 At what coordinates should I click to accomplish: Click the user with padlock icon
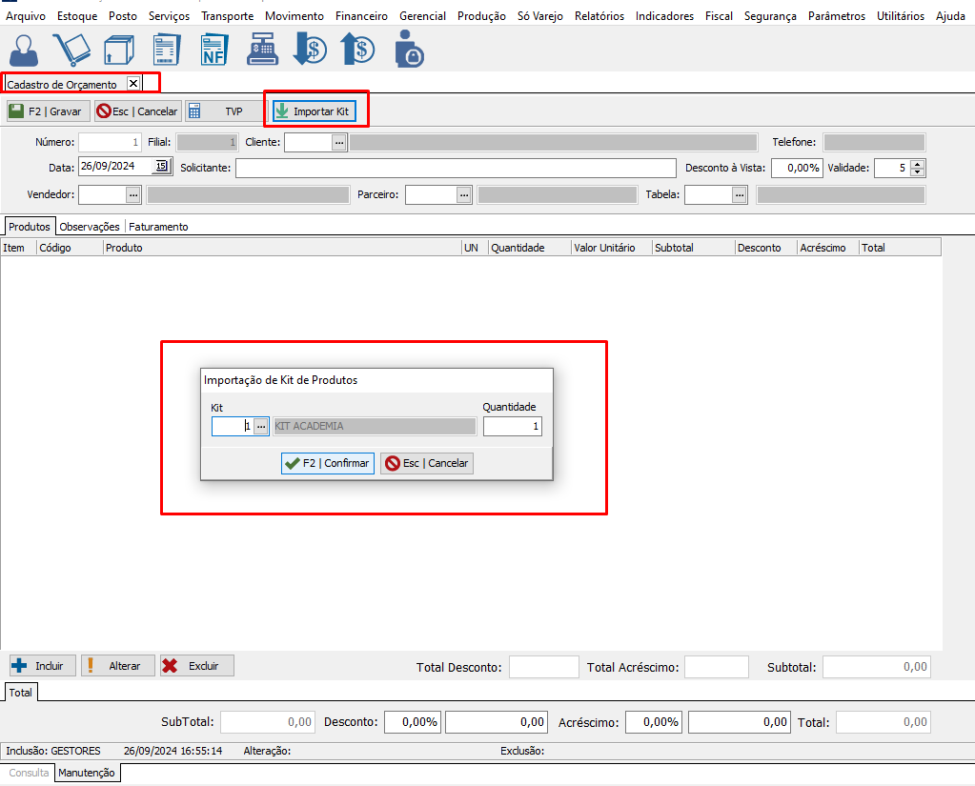[x=409, y=49]
